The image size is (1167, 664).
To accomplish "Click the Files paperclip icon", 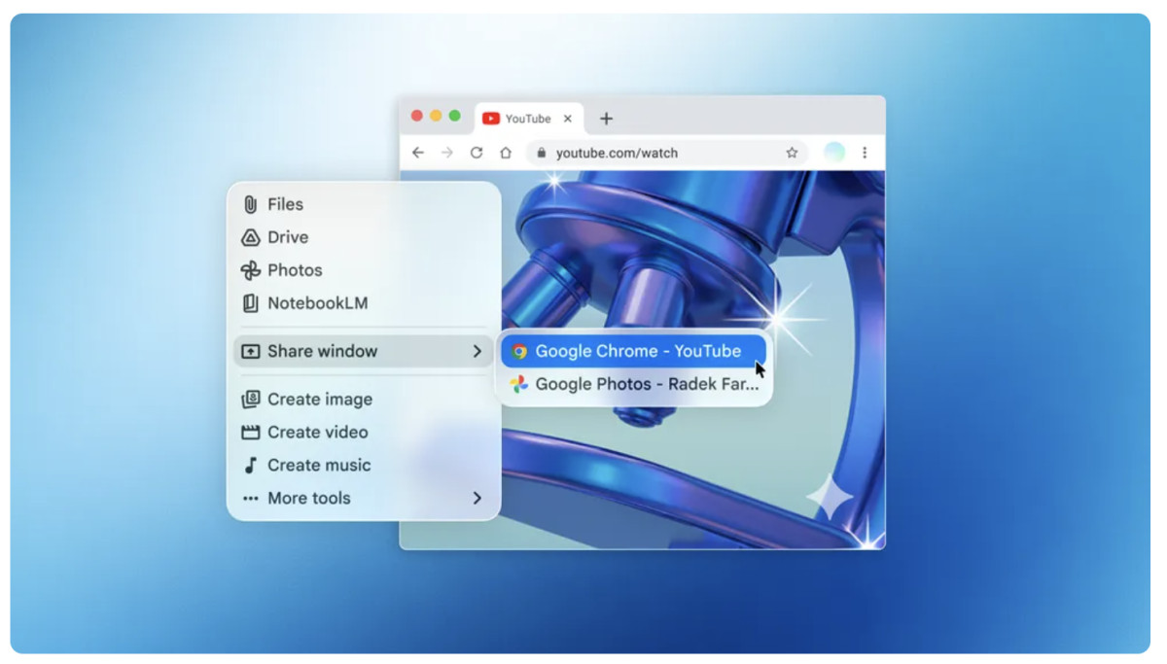I will pos(250,204).
